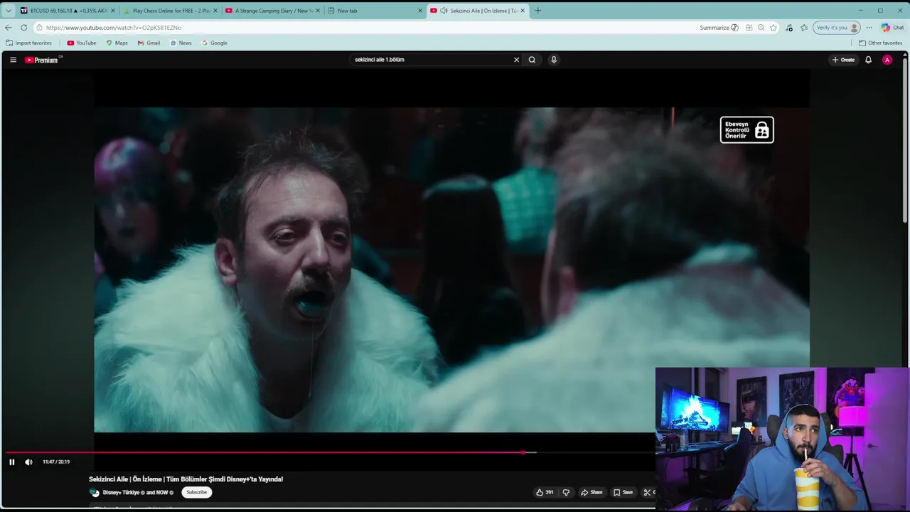Viewport: 910px width, 512px height.
Task: Click the zoom magnifier icon in the address bar
Action: click(761, 28)
